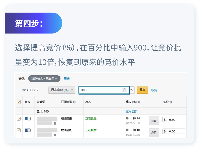Click 应用 button for $0.40 suggested bid
This screenshot has height=150, width=201.
point(154,133)
